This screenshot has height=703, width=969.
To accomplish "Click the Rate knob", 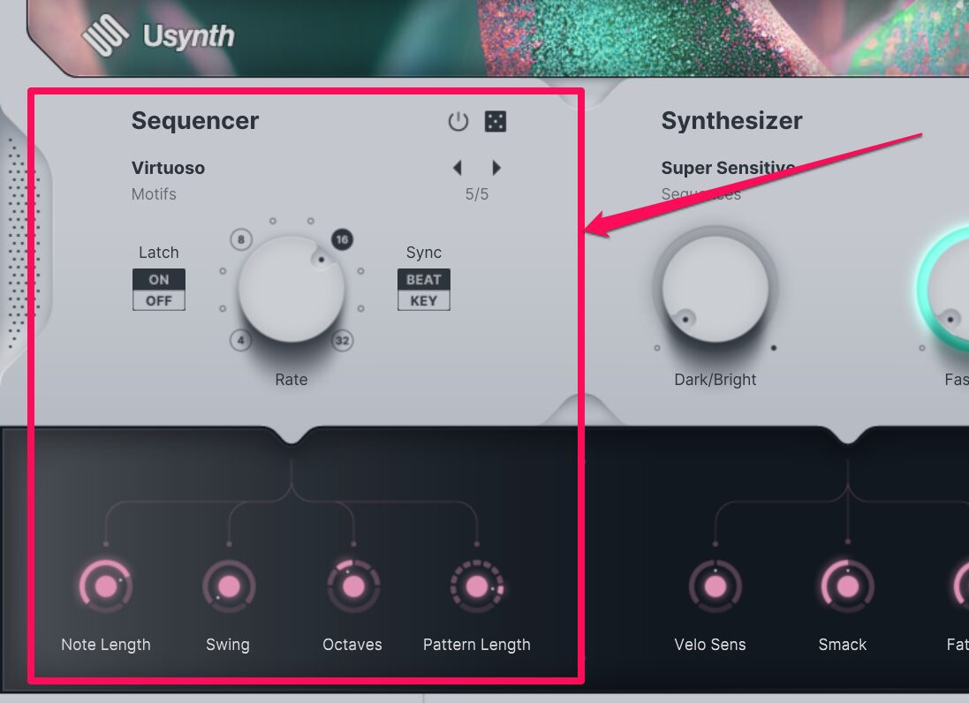I will [x=291, y=289].
